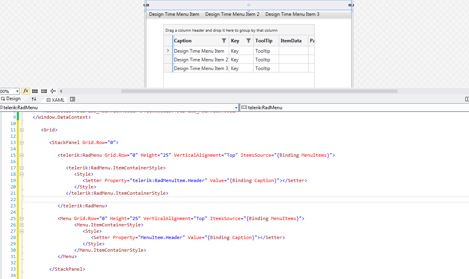Click the Setter line with telerik:RadMenuItem.Header
The width and height of the screenshot is (469, 279).
pos(195,180)
